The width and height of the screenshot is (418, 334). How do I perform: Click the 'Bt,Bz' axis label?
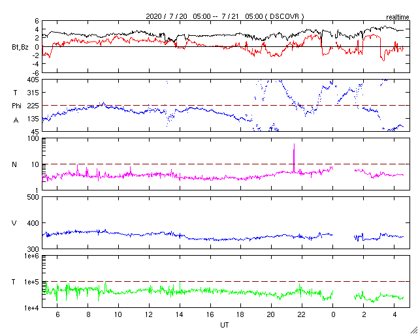click(20, 48)
